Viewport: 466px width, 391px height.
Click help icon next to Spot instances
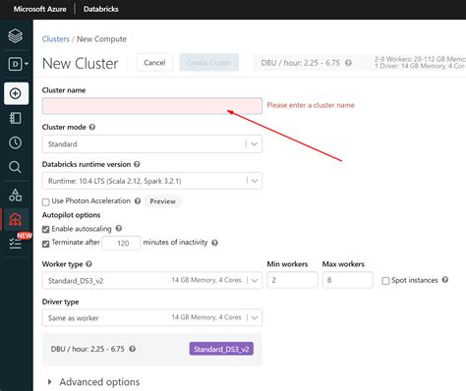(x=445, y=280)
